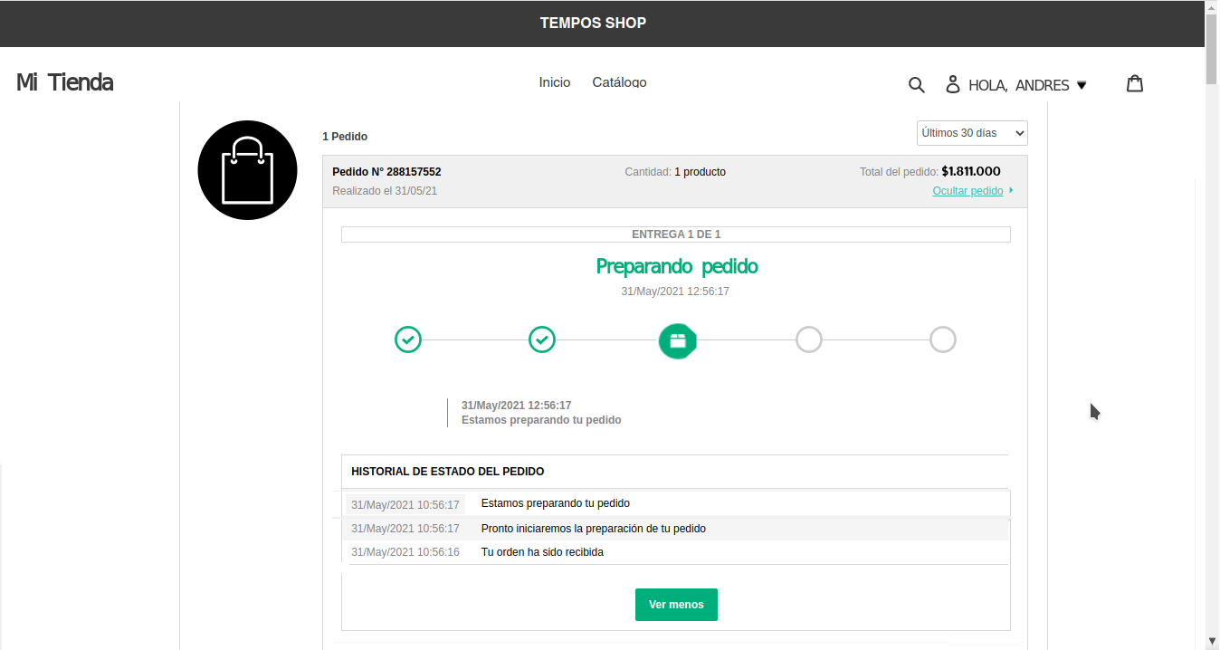Screen dimensions: 1220x650
Task: Click the scrollbar down arrow
Action: (1212, 641)
